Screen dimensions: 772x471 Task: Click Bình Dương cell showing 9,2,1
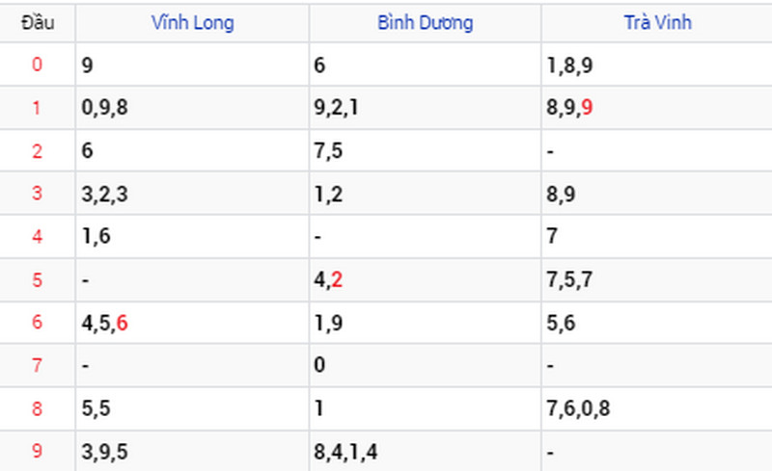click(426, 108)
